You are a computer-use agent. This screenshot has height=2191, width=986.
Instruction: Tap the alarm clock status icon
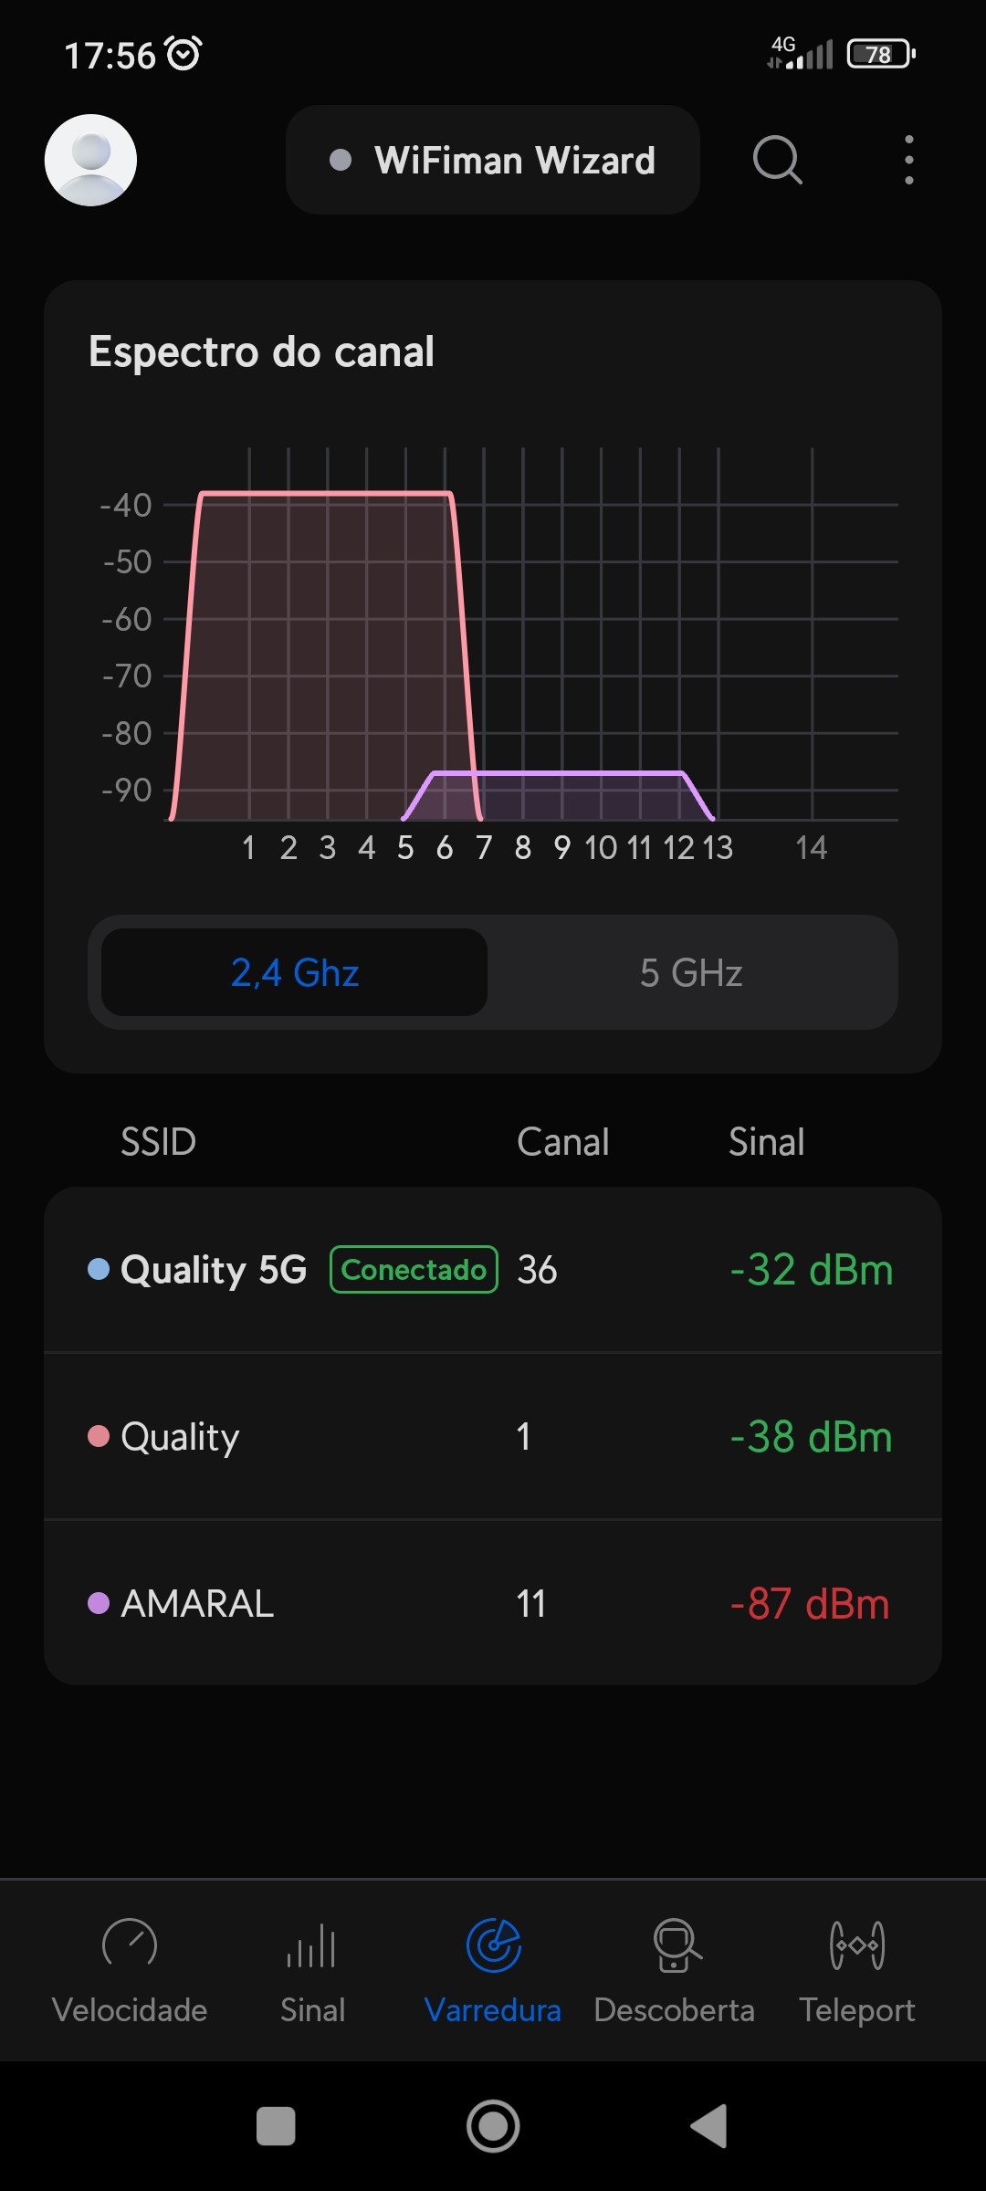[x=184, y=54]
